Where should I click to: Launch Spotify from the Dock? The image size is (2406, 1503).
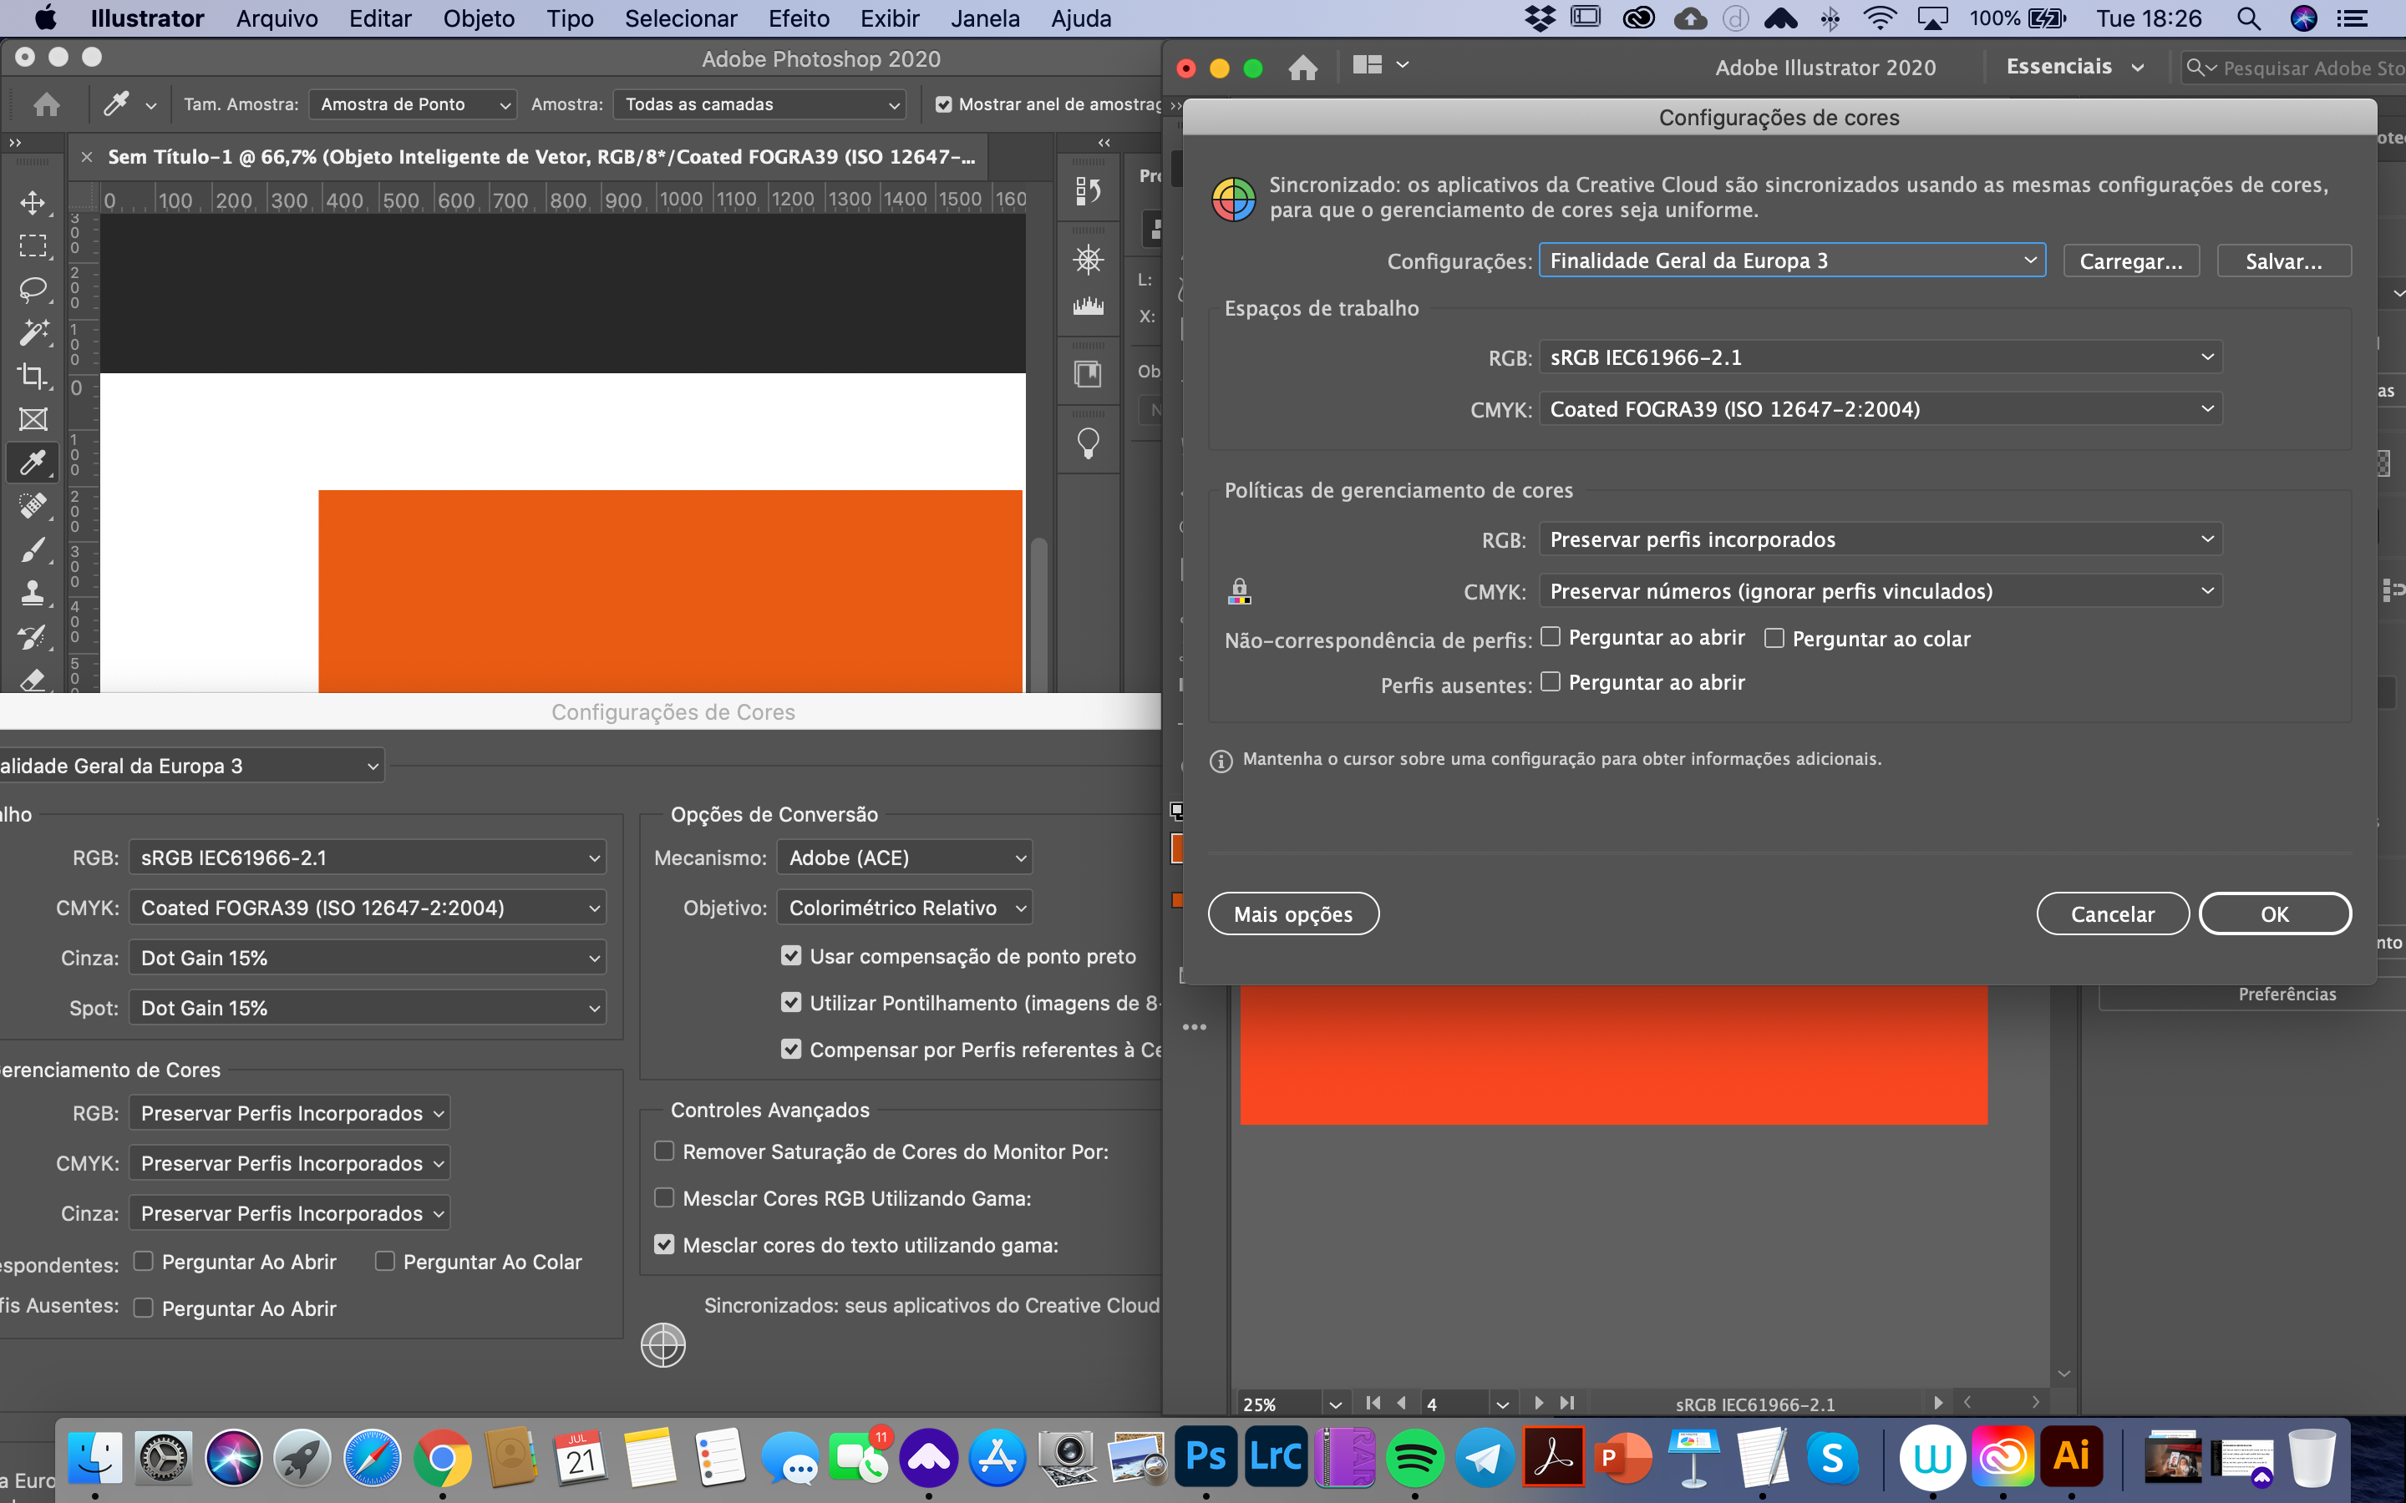tap(1416, 1456)
